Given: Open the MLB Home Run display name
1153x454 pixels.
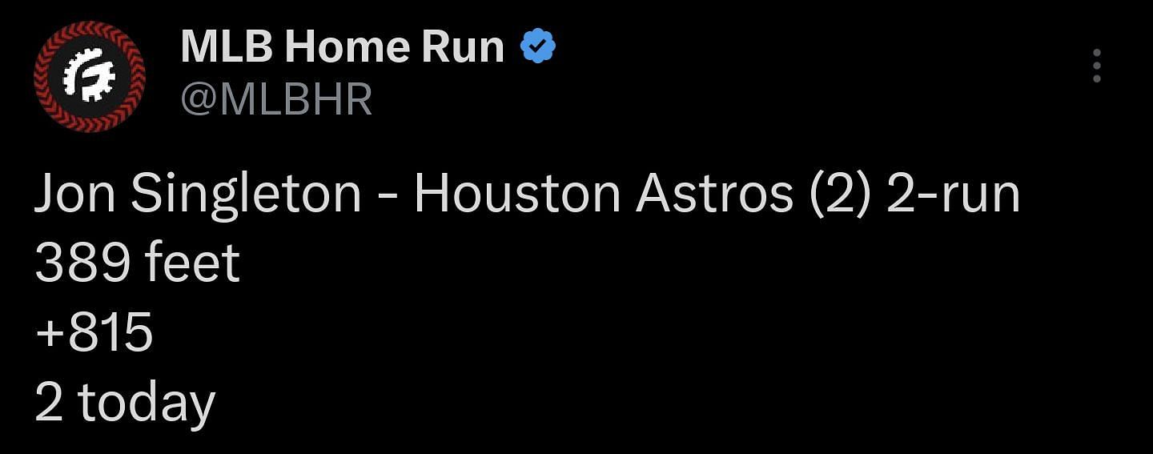Looking at the screenshot, I should (343, 48).
